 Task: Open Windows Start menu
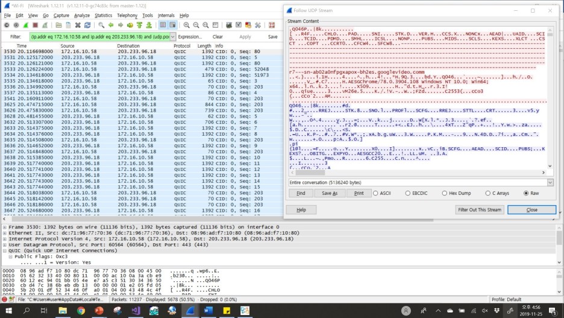[x=8, y=311]
